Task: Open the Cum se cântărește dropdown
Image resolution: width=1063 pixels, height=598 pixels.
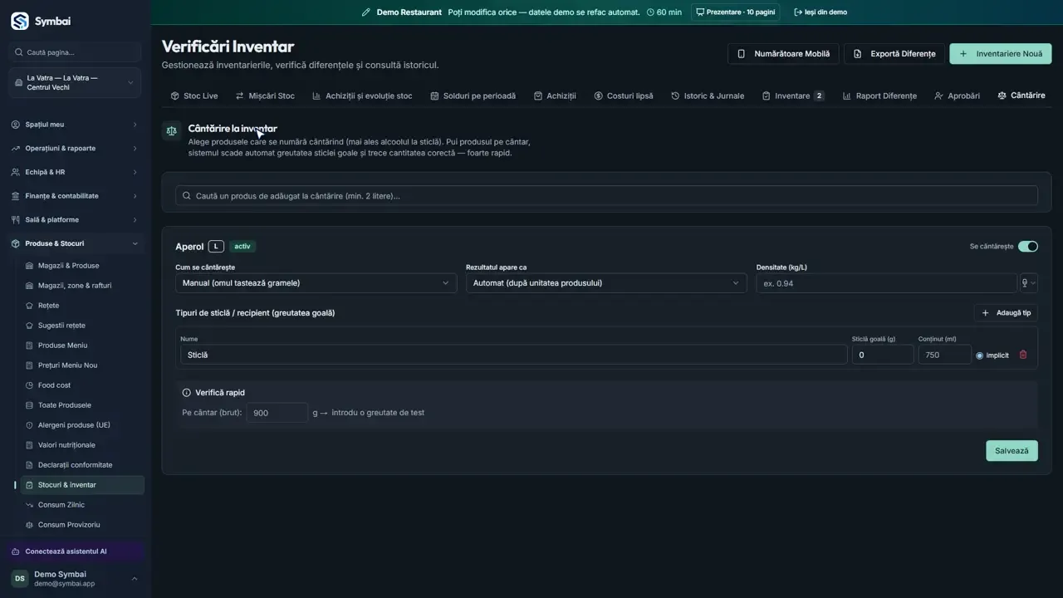Action: (316, 283)
